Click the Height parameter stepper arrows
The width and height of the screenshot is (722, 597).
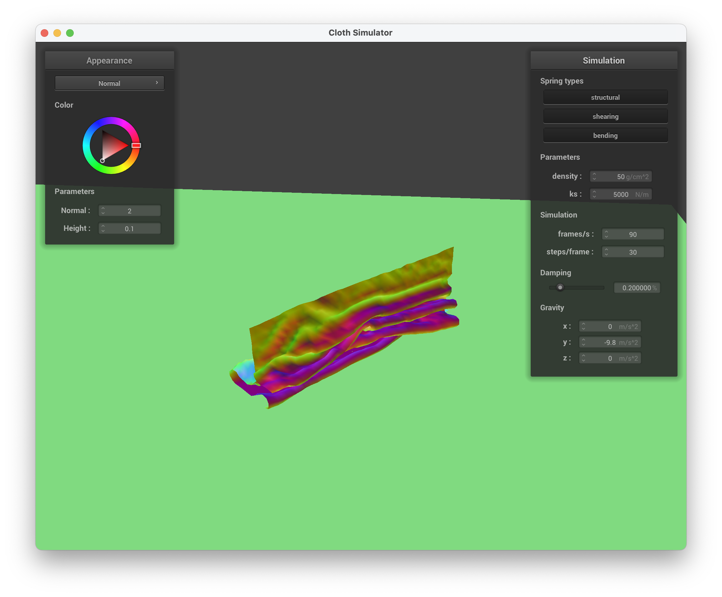click(x=103, y=228)
